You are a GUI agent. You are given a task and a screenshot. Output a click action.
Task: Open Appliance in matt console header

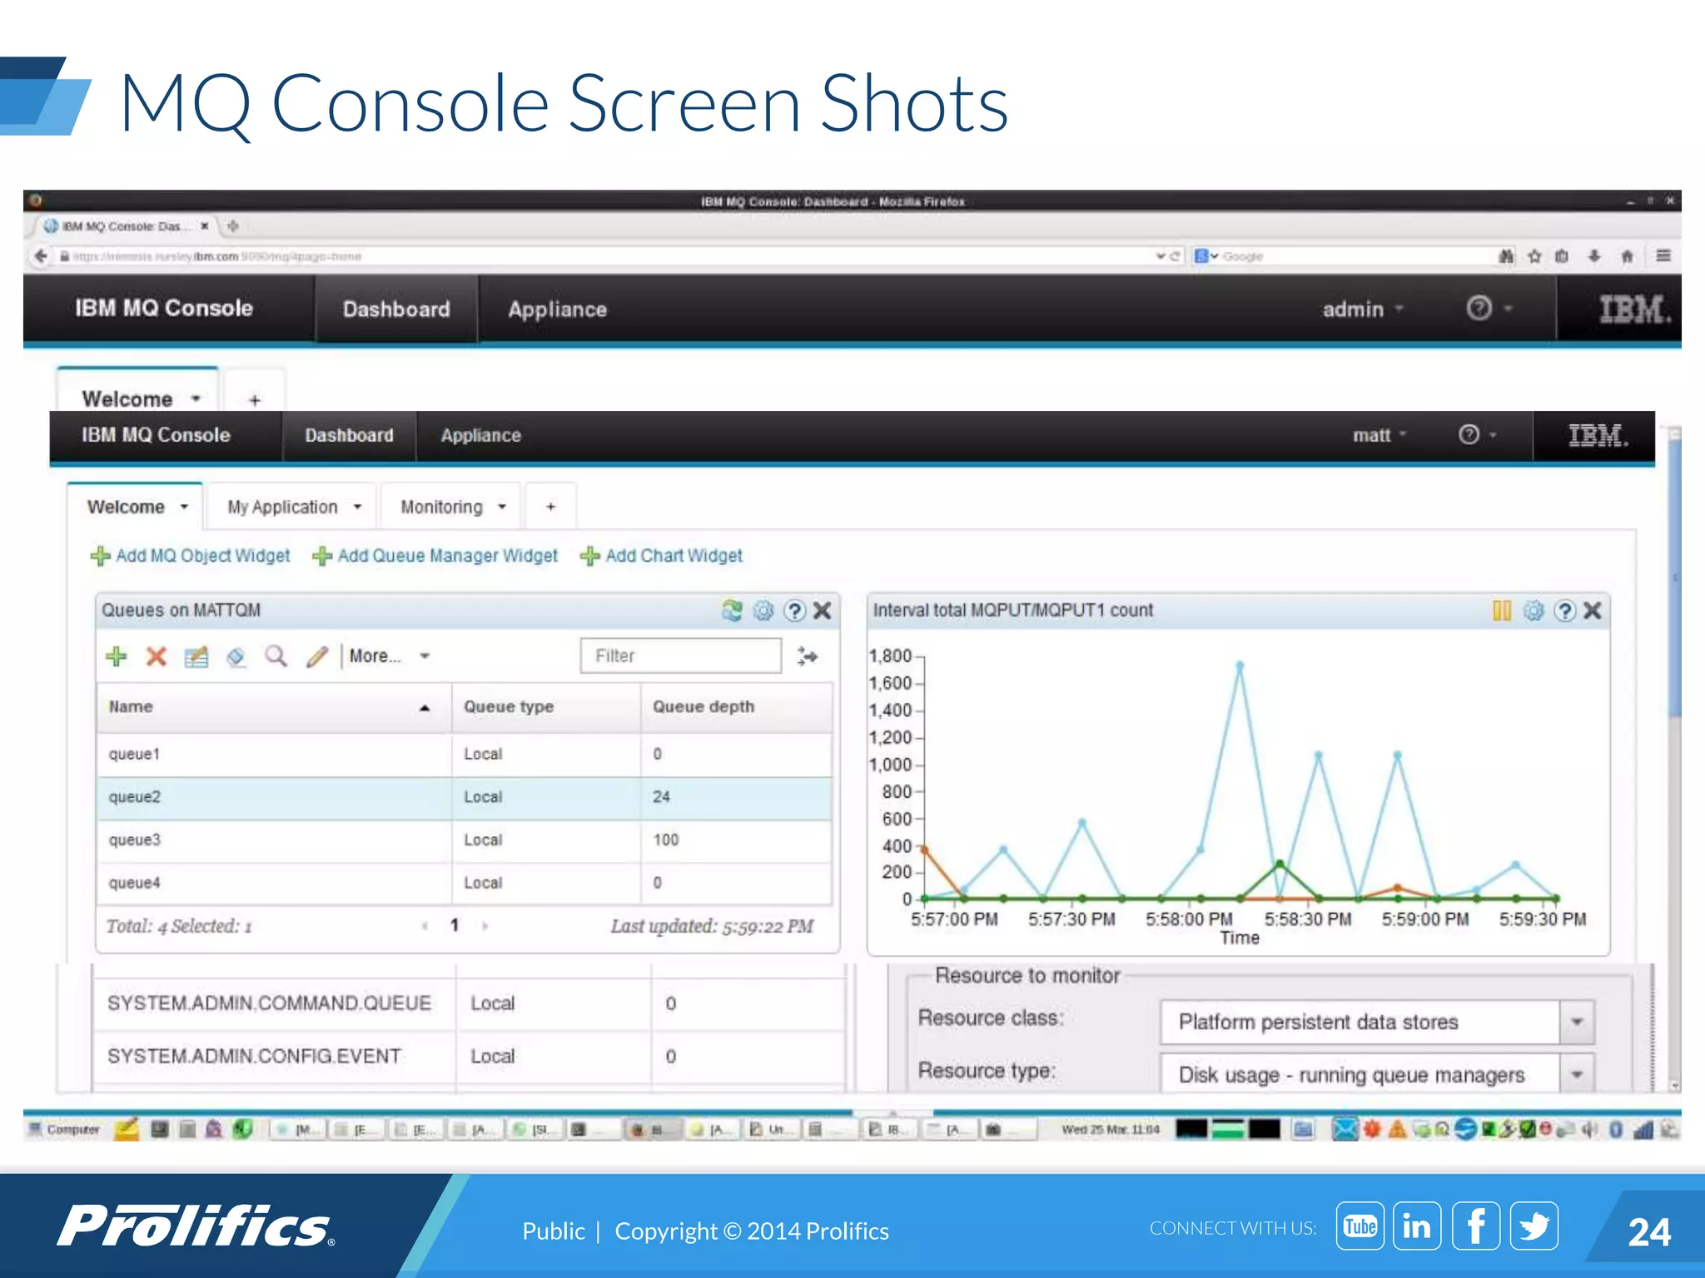point(480,435)
